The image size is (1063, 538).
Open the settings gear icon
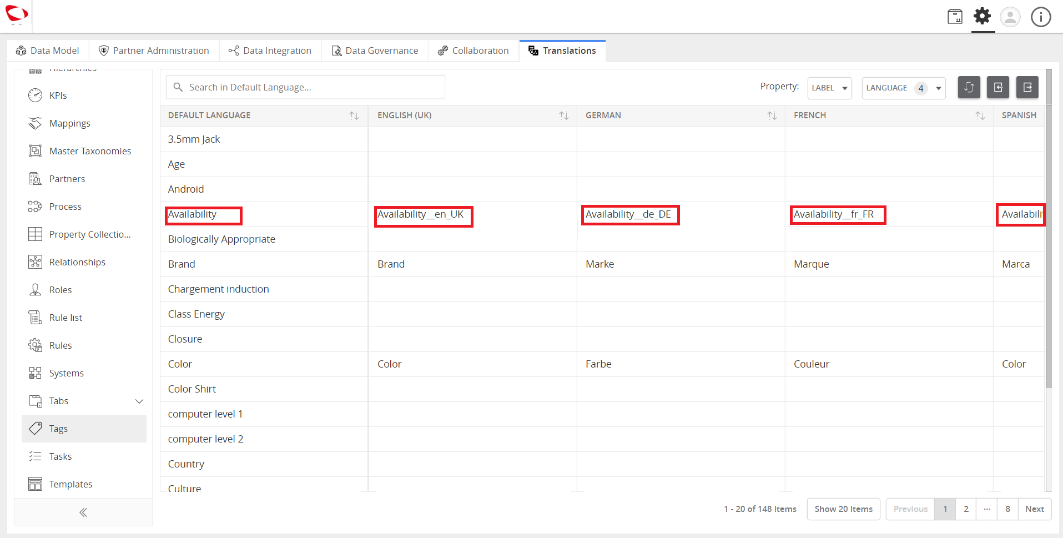pyautogui.click(x=983, y=16)
